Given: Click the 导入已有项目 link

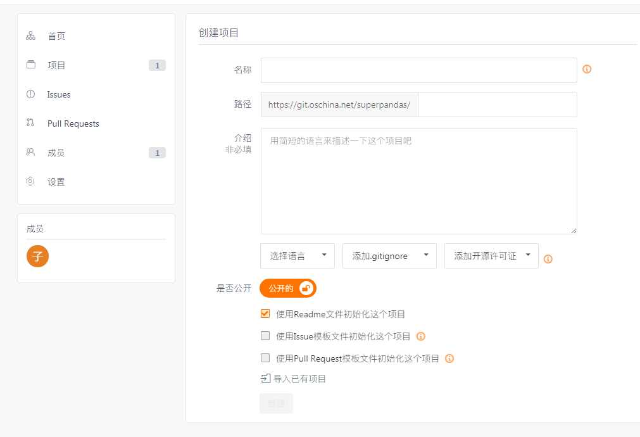Looking at the screenshot, I should point(299,379).
